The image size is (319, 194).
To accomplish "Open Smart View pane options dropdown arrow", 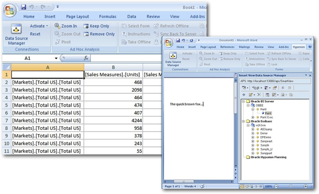I will (306, 75).
